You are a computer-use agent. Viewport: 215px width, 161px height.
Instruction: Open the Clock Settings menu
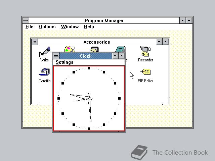click(x=64, y=62)
